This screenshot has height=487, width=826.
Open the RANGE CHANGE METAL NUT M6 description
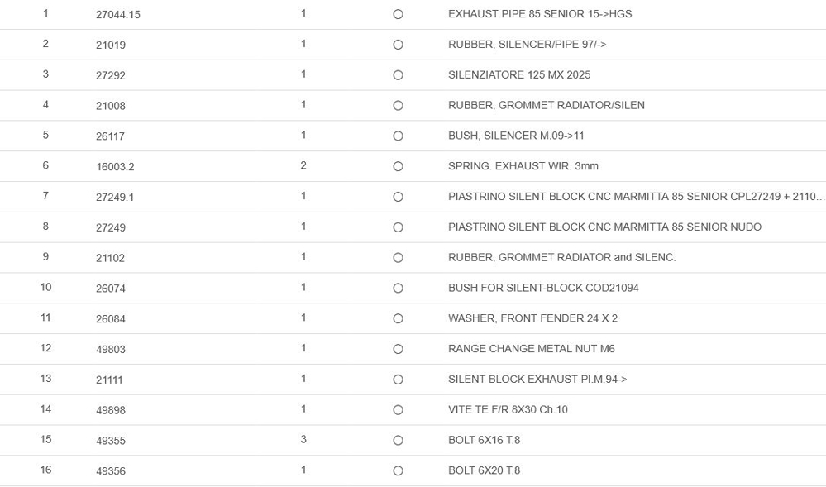tap(531, 349)
